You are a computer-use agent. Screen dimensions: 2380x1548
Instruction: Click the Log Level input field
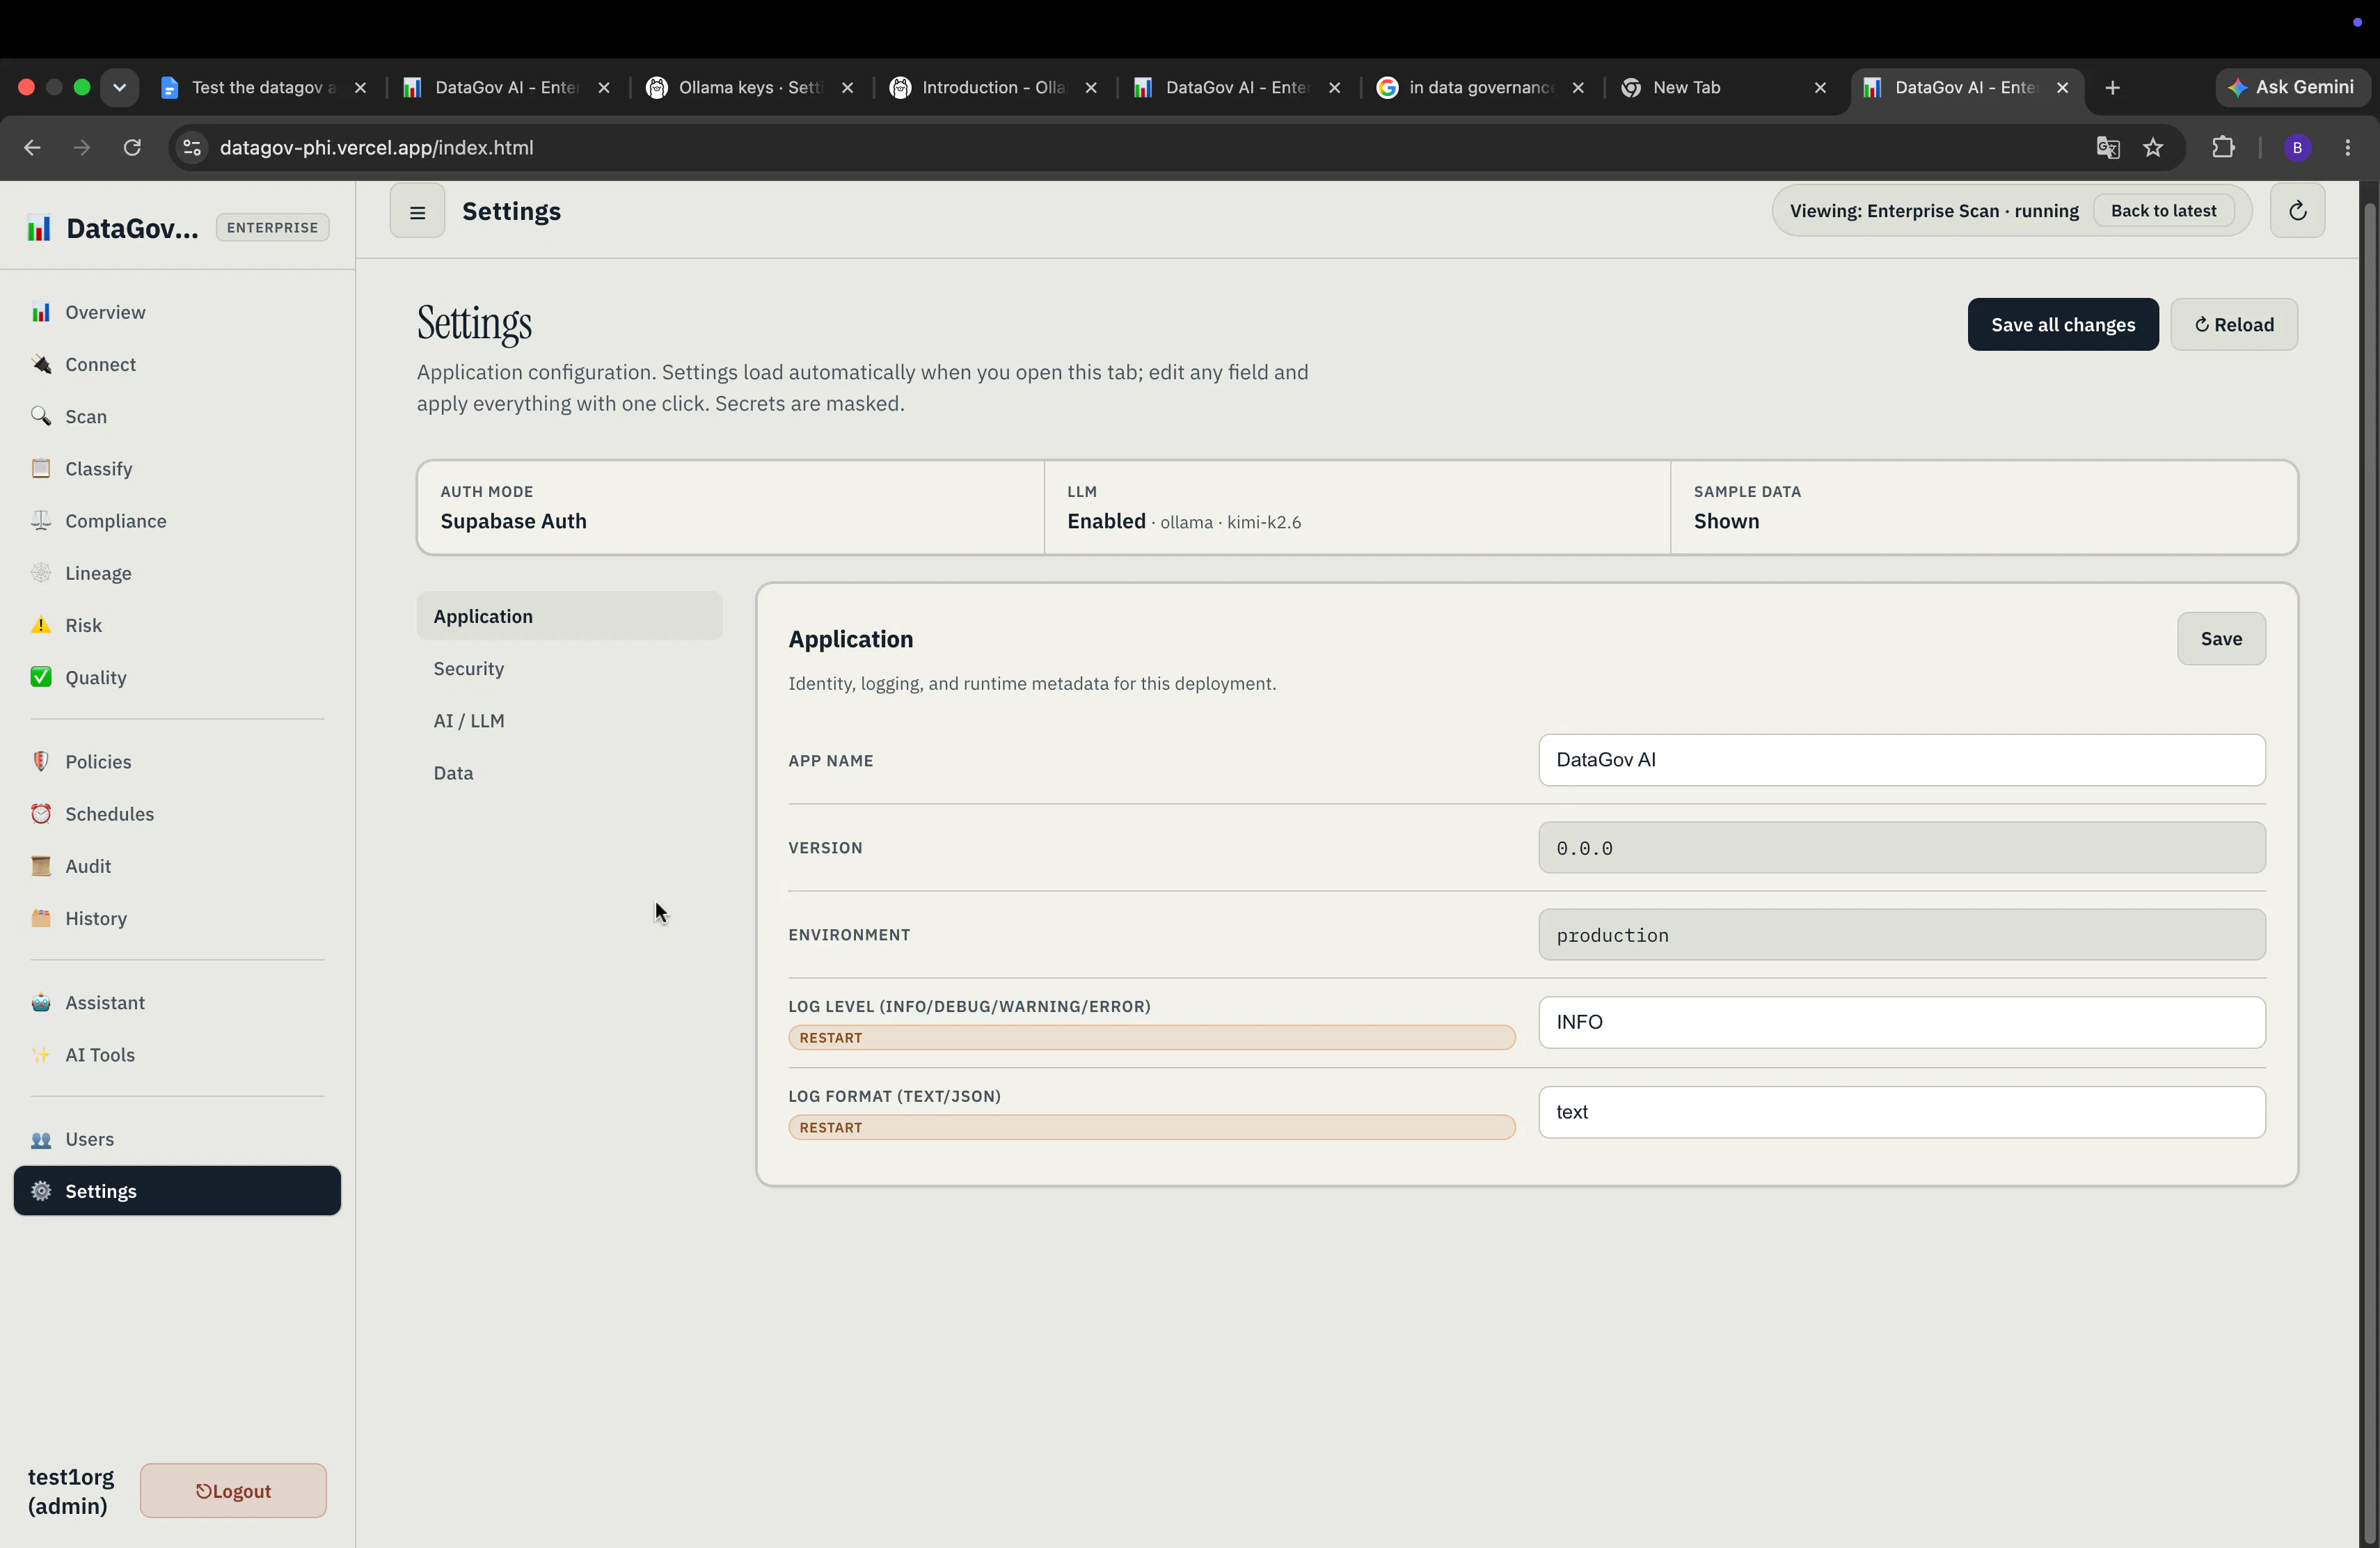1901,1022
